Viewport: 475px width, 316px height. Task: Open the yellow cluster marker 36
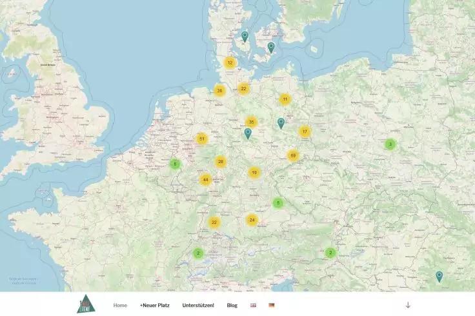(x=220, y=90)
